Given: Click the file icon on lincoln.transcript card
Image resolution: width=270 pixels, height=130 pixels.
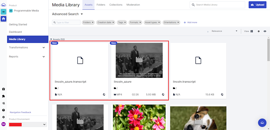Looking at the screenshot, I should (198, 61).
